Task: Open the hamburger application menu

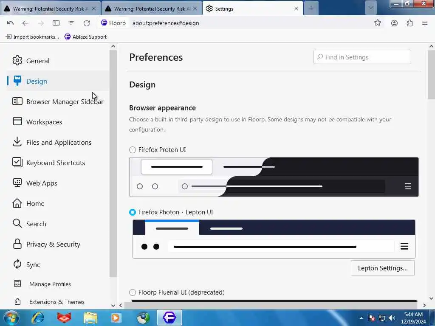Action: (425, 23)
